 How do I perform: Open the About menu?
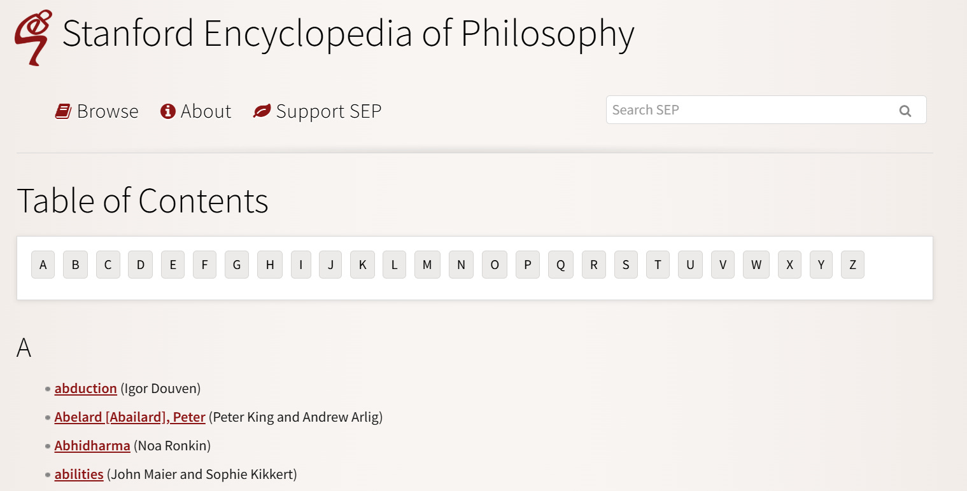click(x=196, y=111)
